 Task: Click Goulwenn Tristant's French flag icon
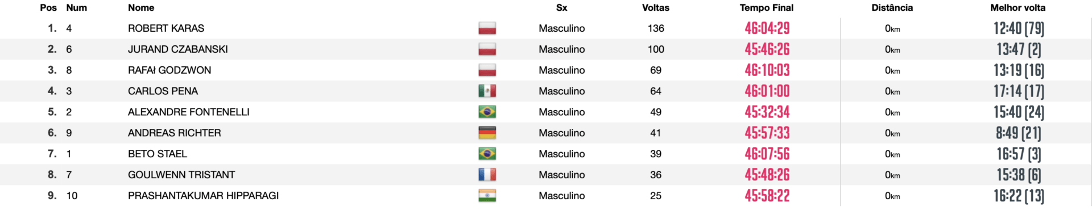(x=487, y=175)
